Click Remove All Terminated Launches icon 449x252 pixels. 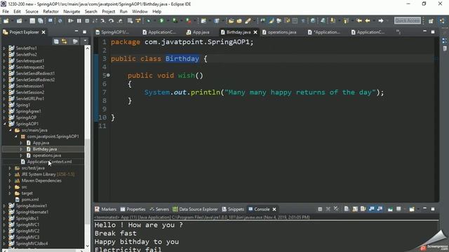pyautogui.click(x=336, y=209)
